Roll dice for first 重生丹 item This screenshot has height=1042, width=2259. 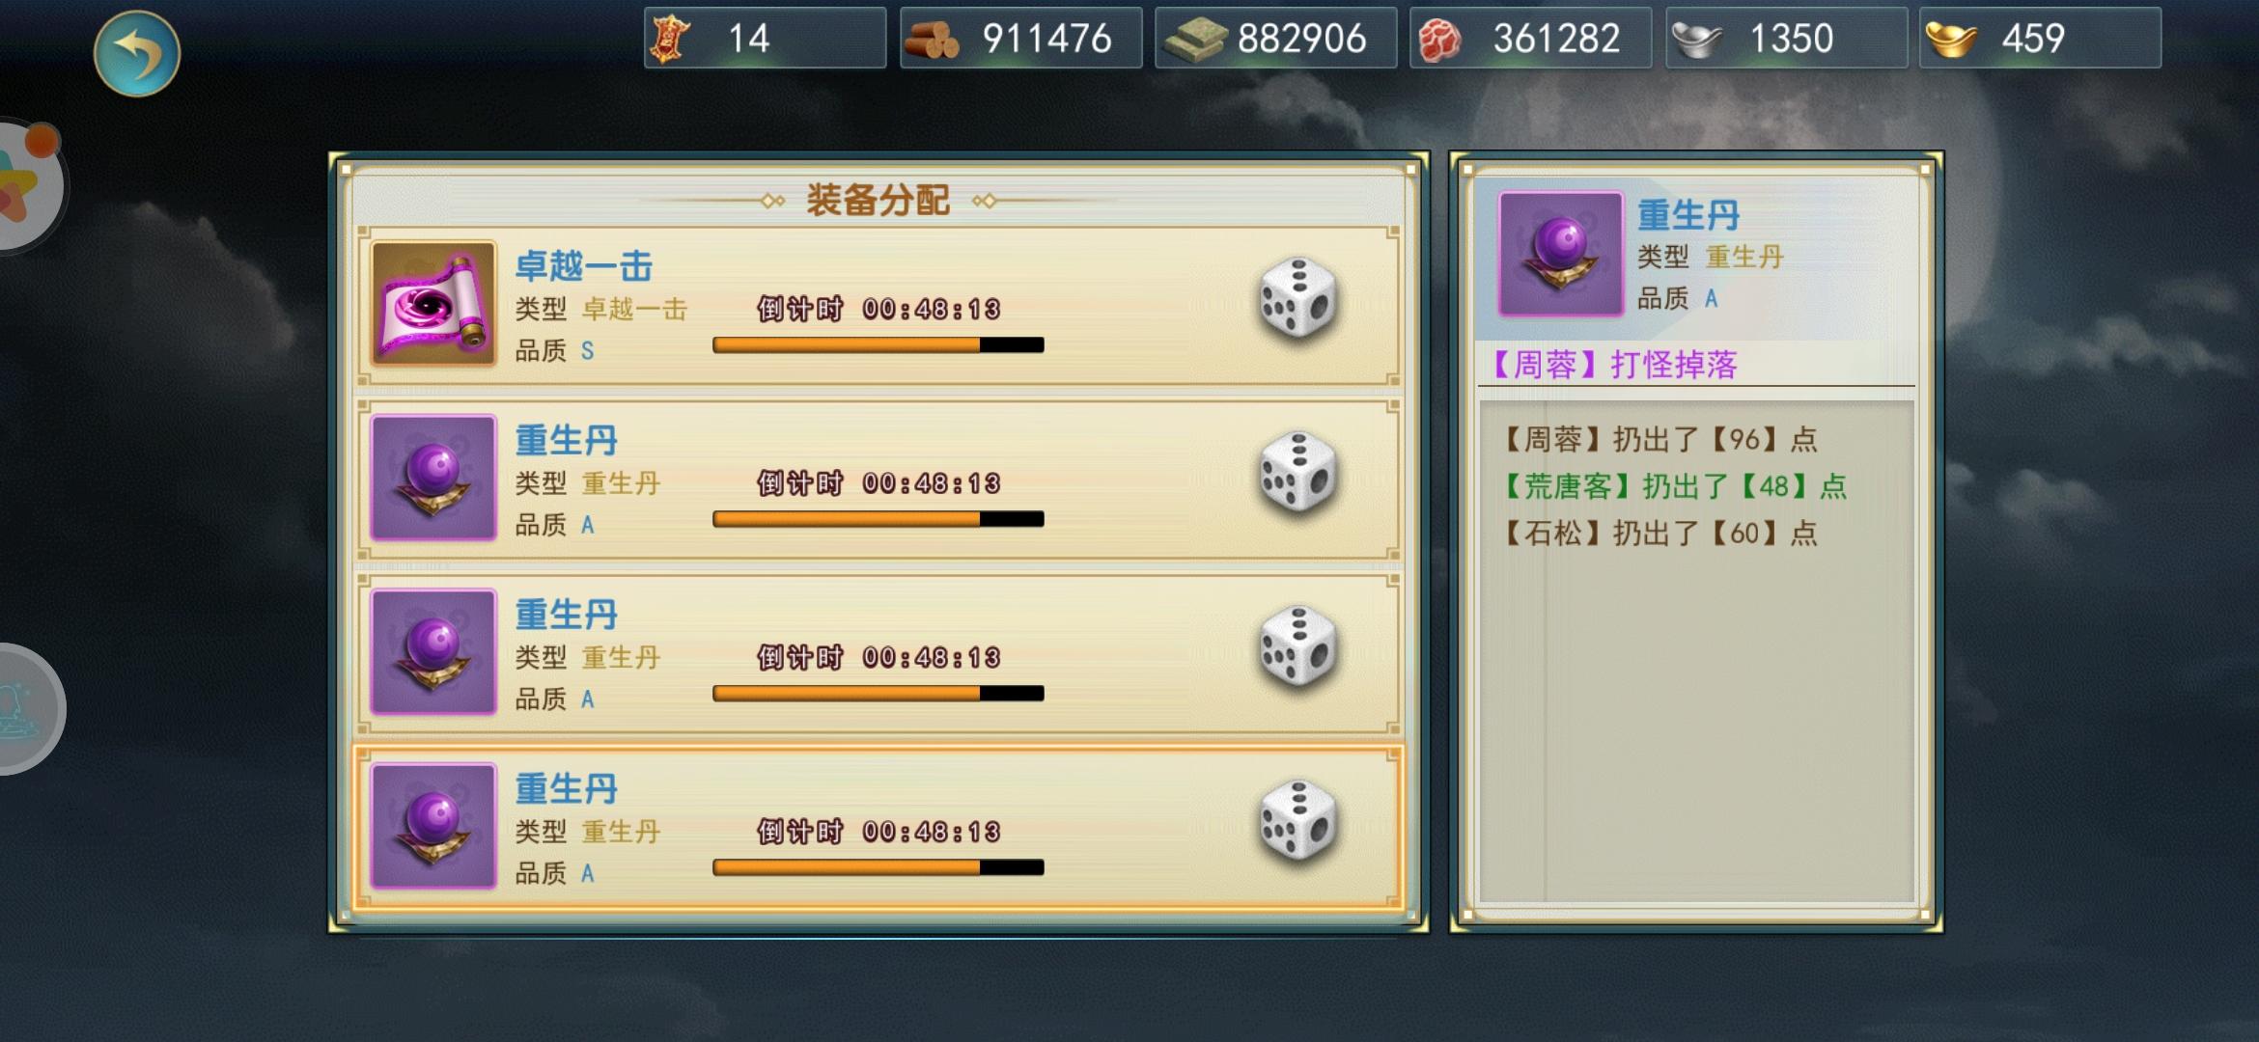coord(1298,472)
